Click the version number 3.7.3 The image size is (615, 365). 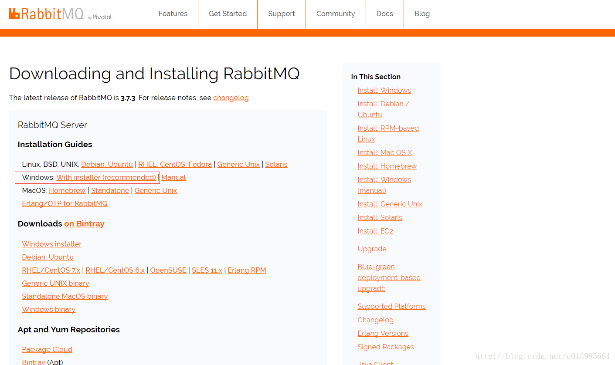128,98
